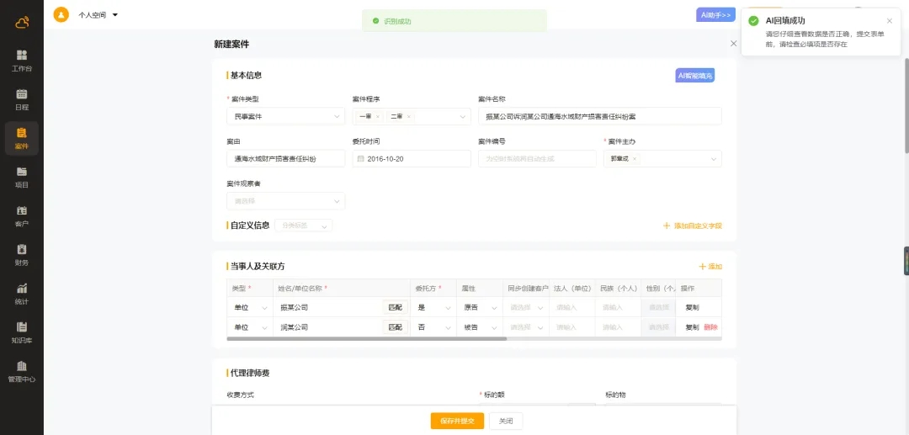Open the 统计 statistics sidebar icon
The image size is (909, 435).
click(21, 293)
